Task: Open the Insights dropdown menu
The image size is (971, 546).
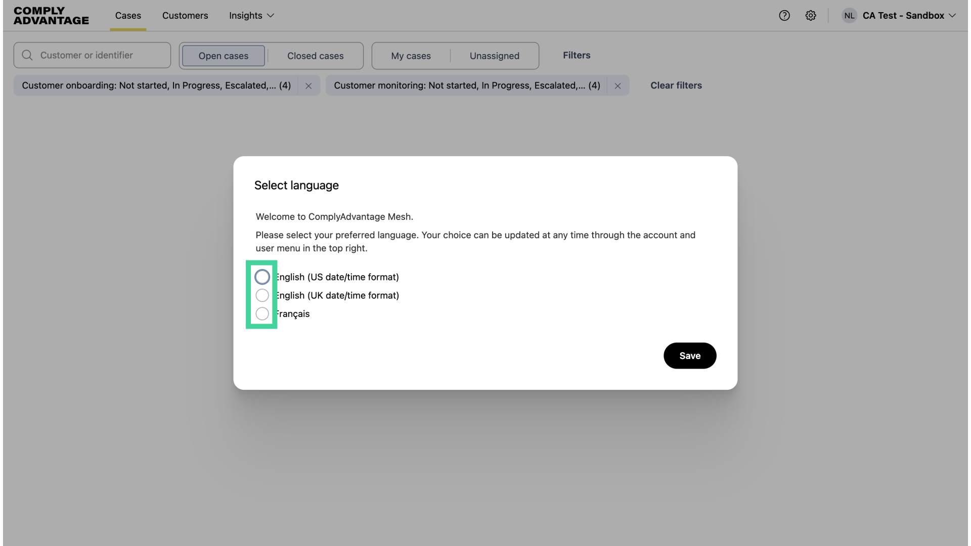Action: 251,16
